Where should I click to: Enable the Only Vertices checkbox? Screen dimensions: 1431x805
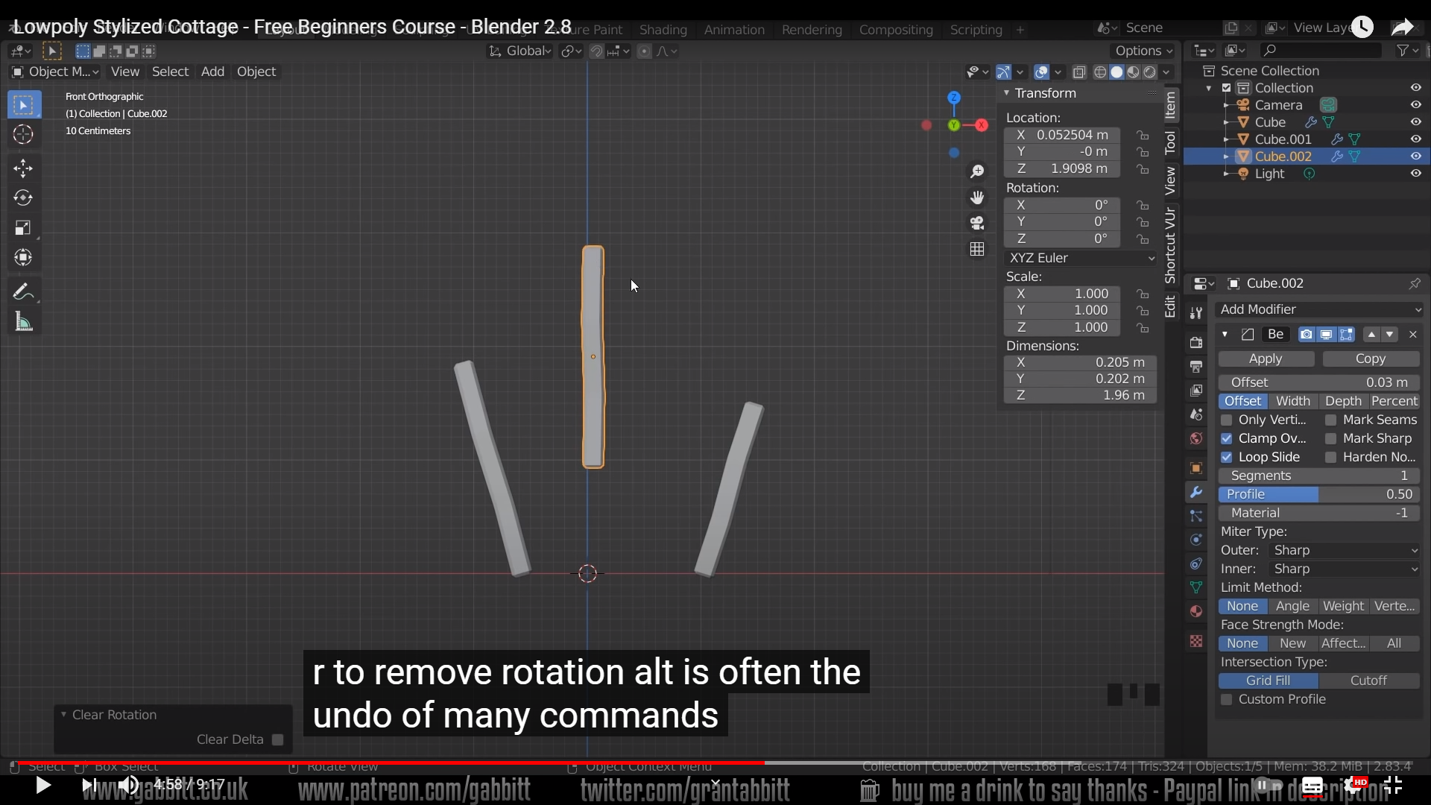(1227, 420)
